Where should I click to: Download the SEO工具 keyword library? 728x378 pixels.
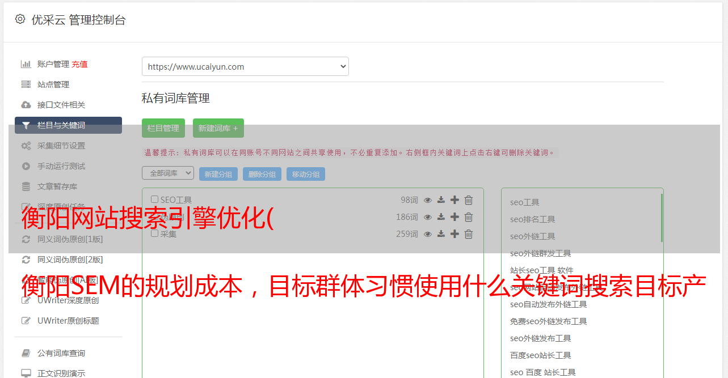(441, 200)
